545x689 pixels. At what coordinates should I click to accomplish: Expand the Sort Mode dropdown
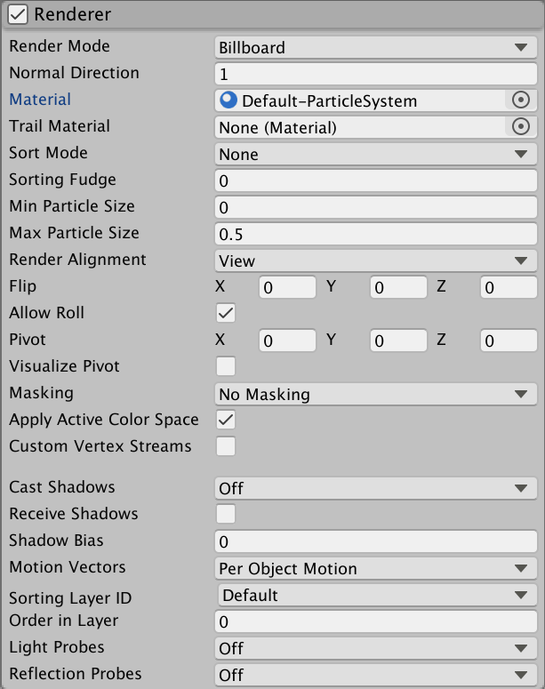pos(375,154)
